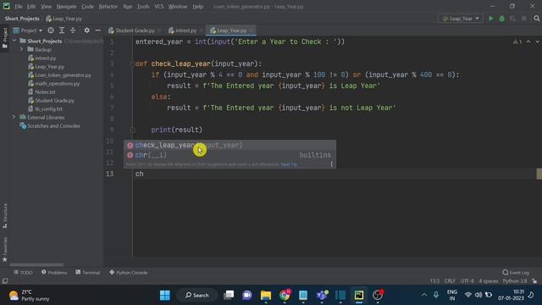
Task: Open the Project view dropdown
Action: [x=28, y=30]
